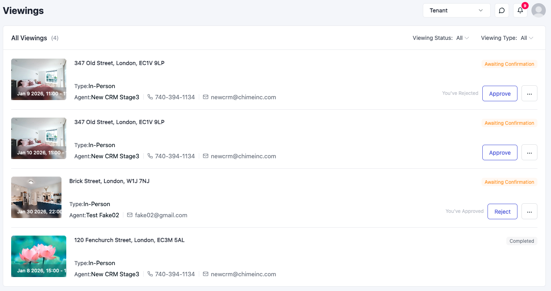Open the Brick Street property thumbnail
This screenshot has height=291, width=551.
pyautogui.click(x=36, y=197)
